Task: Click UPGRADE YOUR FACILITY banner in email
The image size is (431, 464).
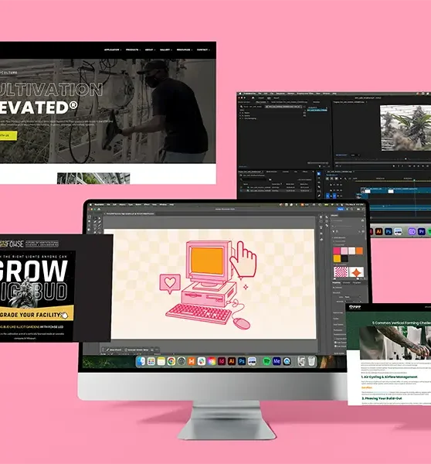Action: coord(36,314)
